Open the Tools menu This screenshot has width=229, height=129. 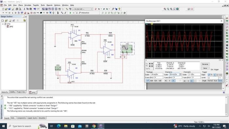(x=43, y=5)
